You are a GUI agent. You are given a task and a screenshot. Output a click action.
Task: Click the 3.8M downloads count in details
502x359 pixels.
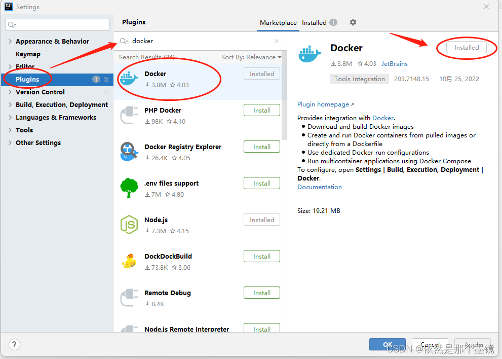341,64
